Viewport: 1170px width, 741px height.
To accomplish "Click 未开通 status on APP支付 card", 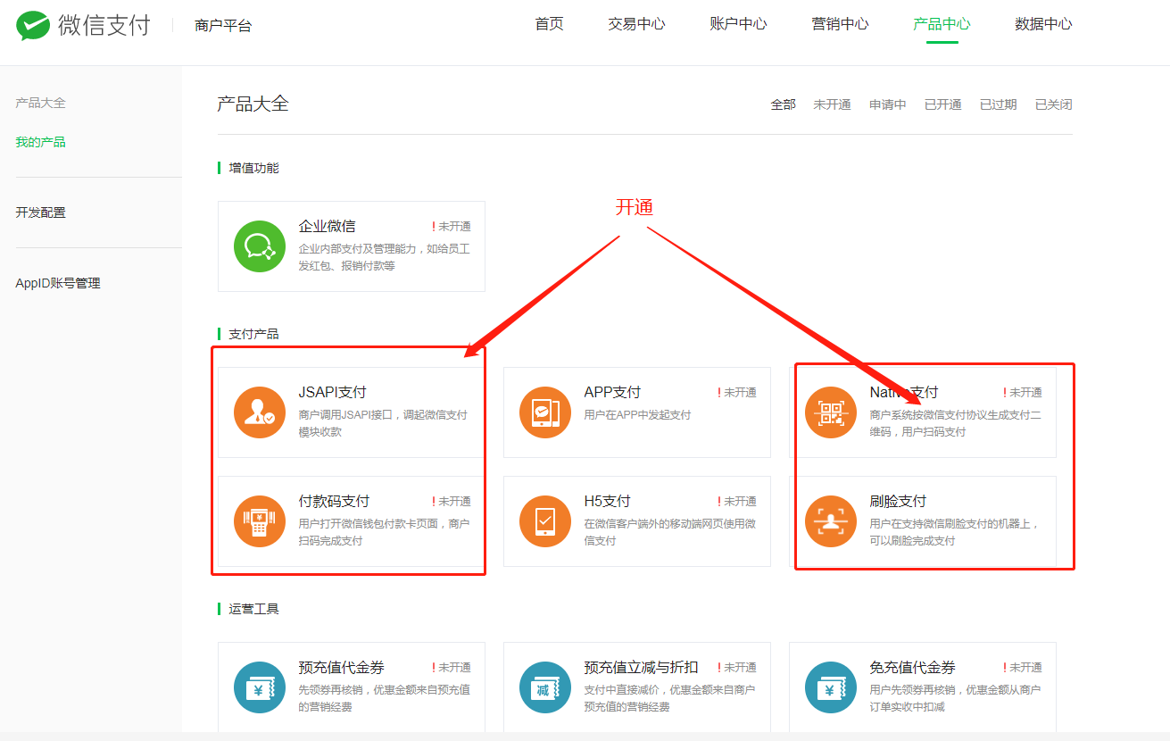I will [737, 393].
